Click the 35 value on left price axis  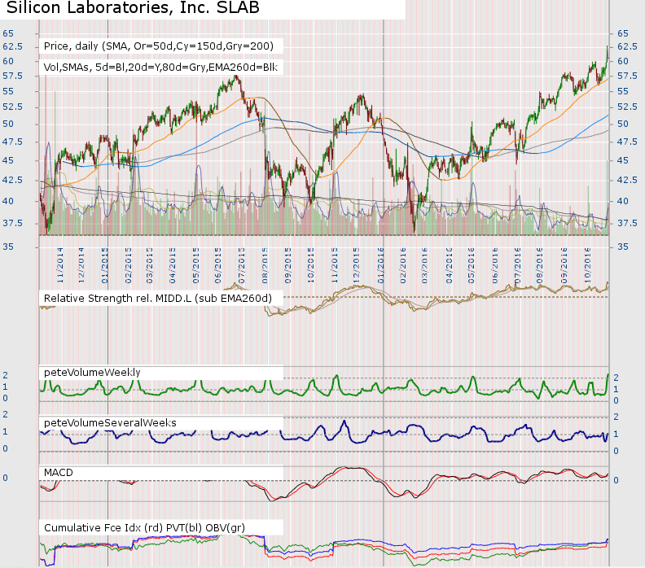pos(8,247)
